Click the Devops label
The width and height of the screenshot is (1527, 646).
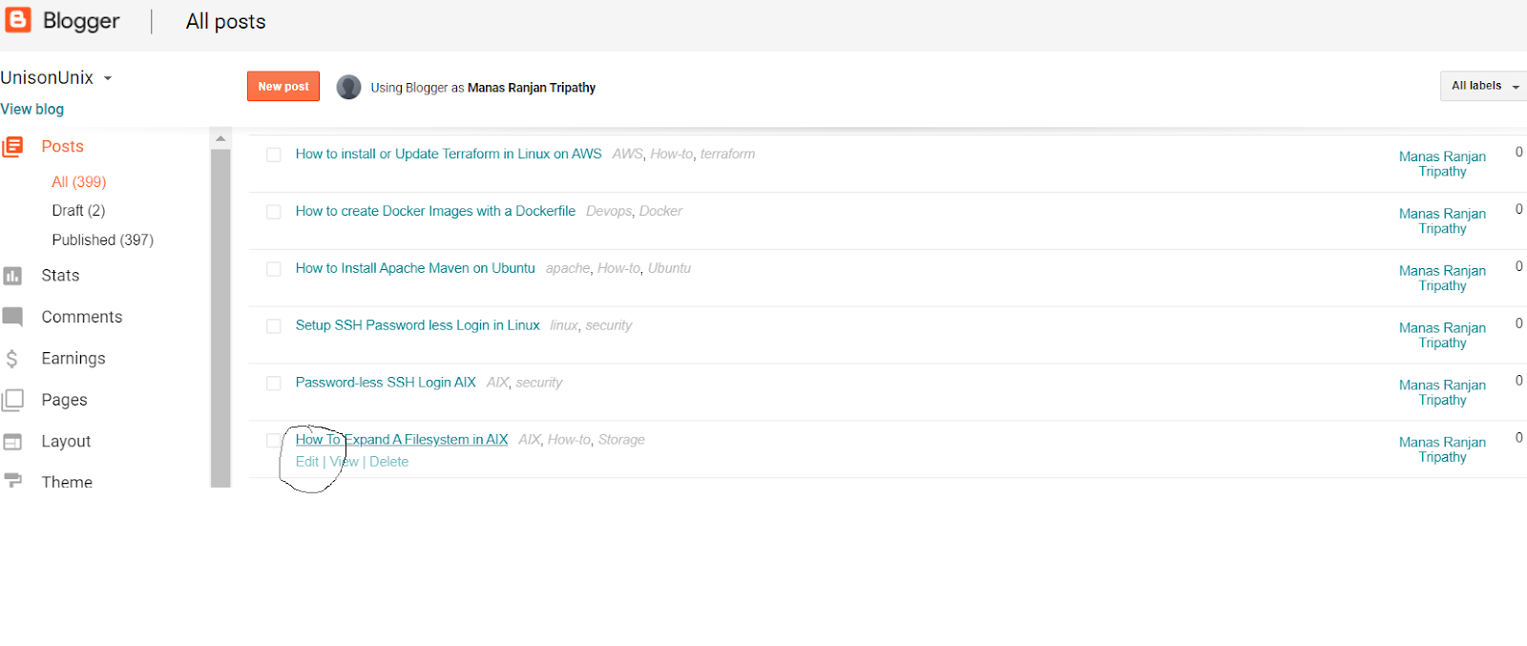point(609,211)
